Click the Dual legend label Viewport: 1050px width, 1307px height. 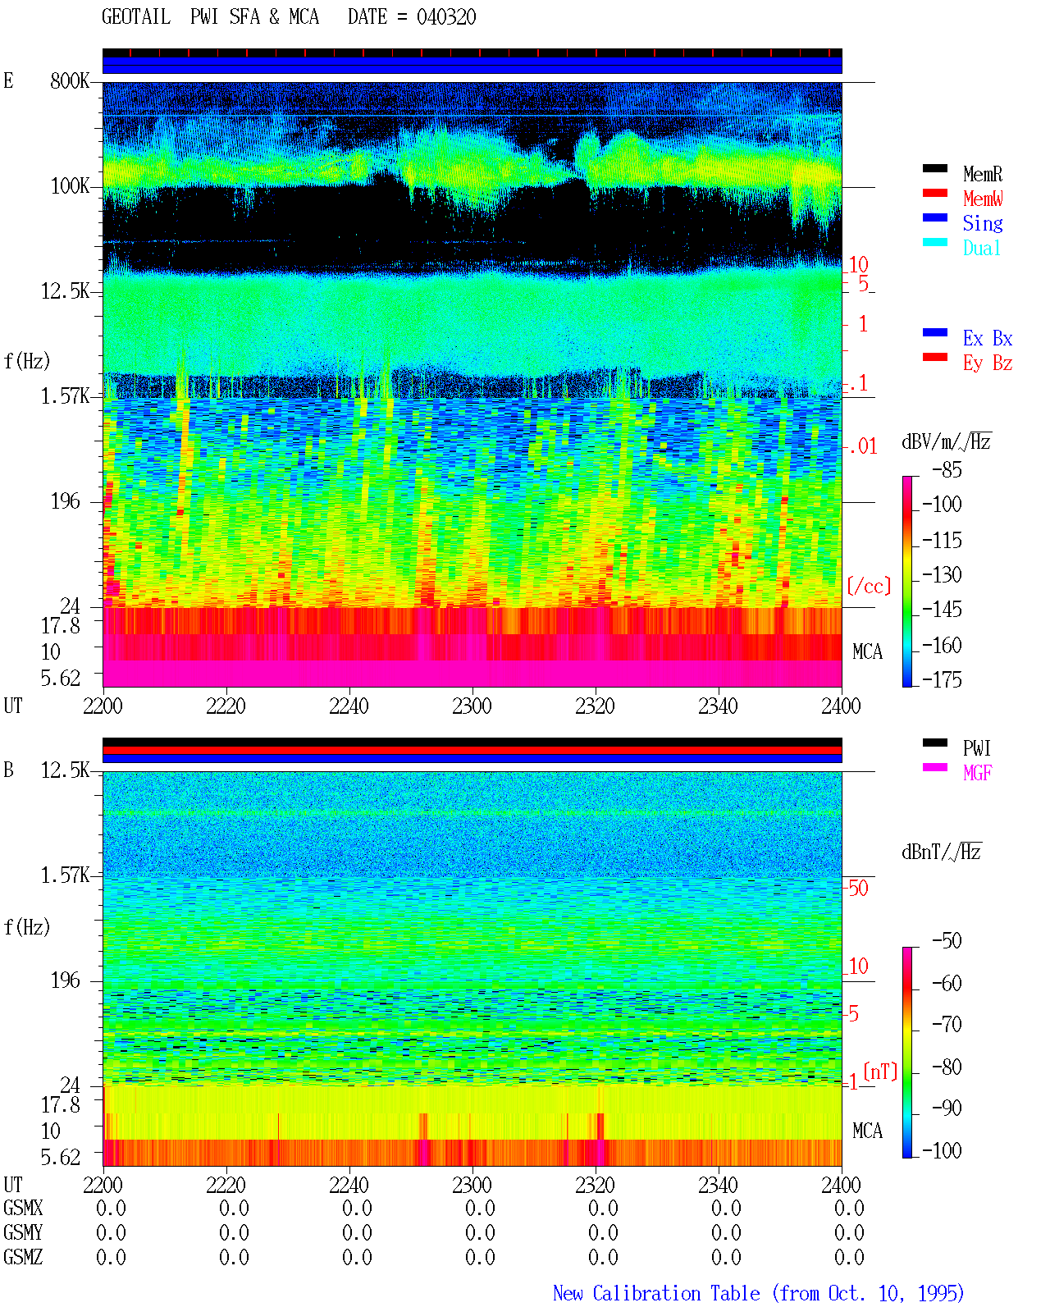tap(983, 248)
